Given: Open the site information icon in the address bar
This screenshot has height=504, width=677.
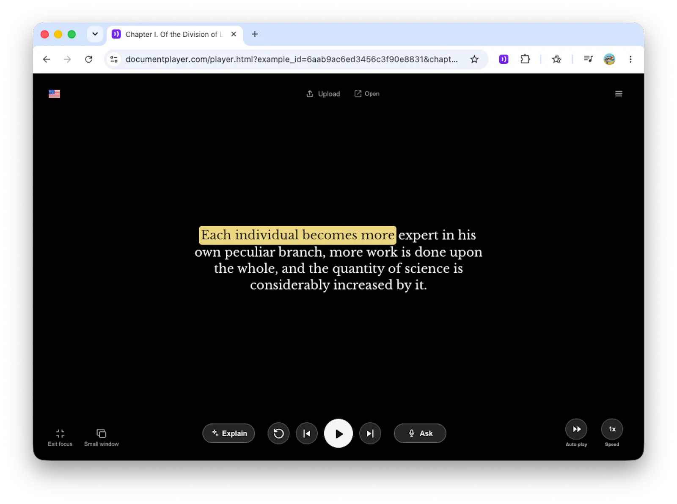Looking at the screenshot, I should pyautogui.click(x=114, y=59).
